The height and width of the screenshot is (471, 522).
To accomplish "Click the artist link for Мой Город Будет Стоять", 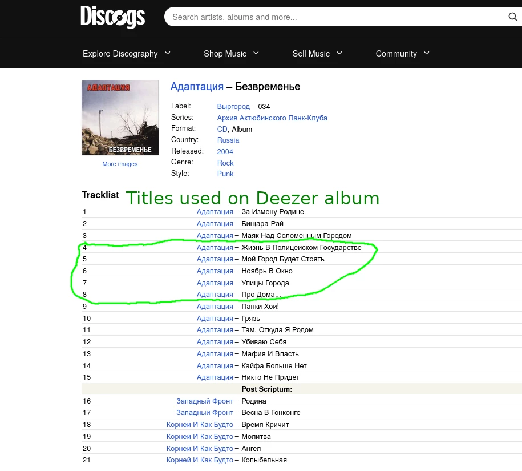I will 215,259.
